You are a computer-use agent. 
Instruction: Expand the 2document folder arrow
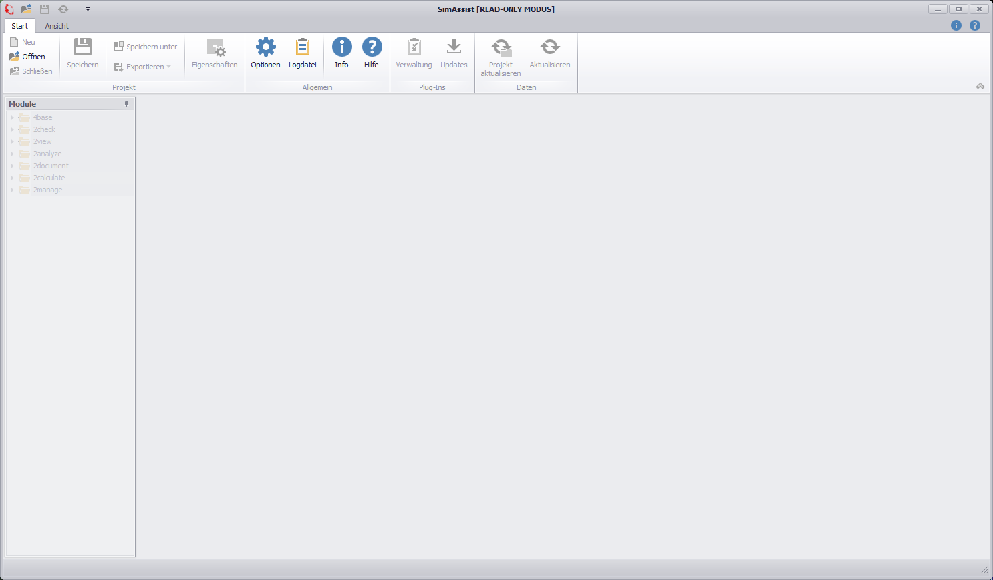12,166
